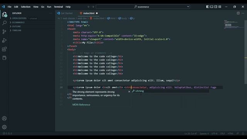Screen dimensions: 247x139
Task: Open the Customize Layout icon
Action: (220, 7)
